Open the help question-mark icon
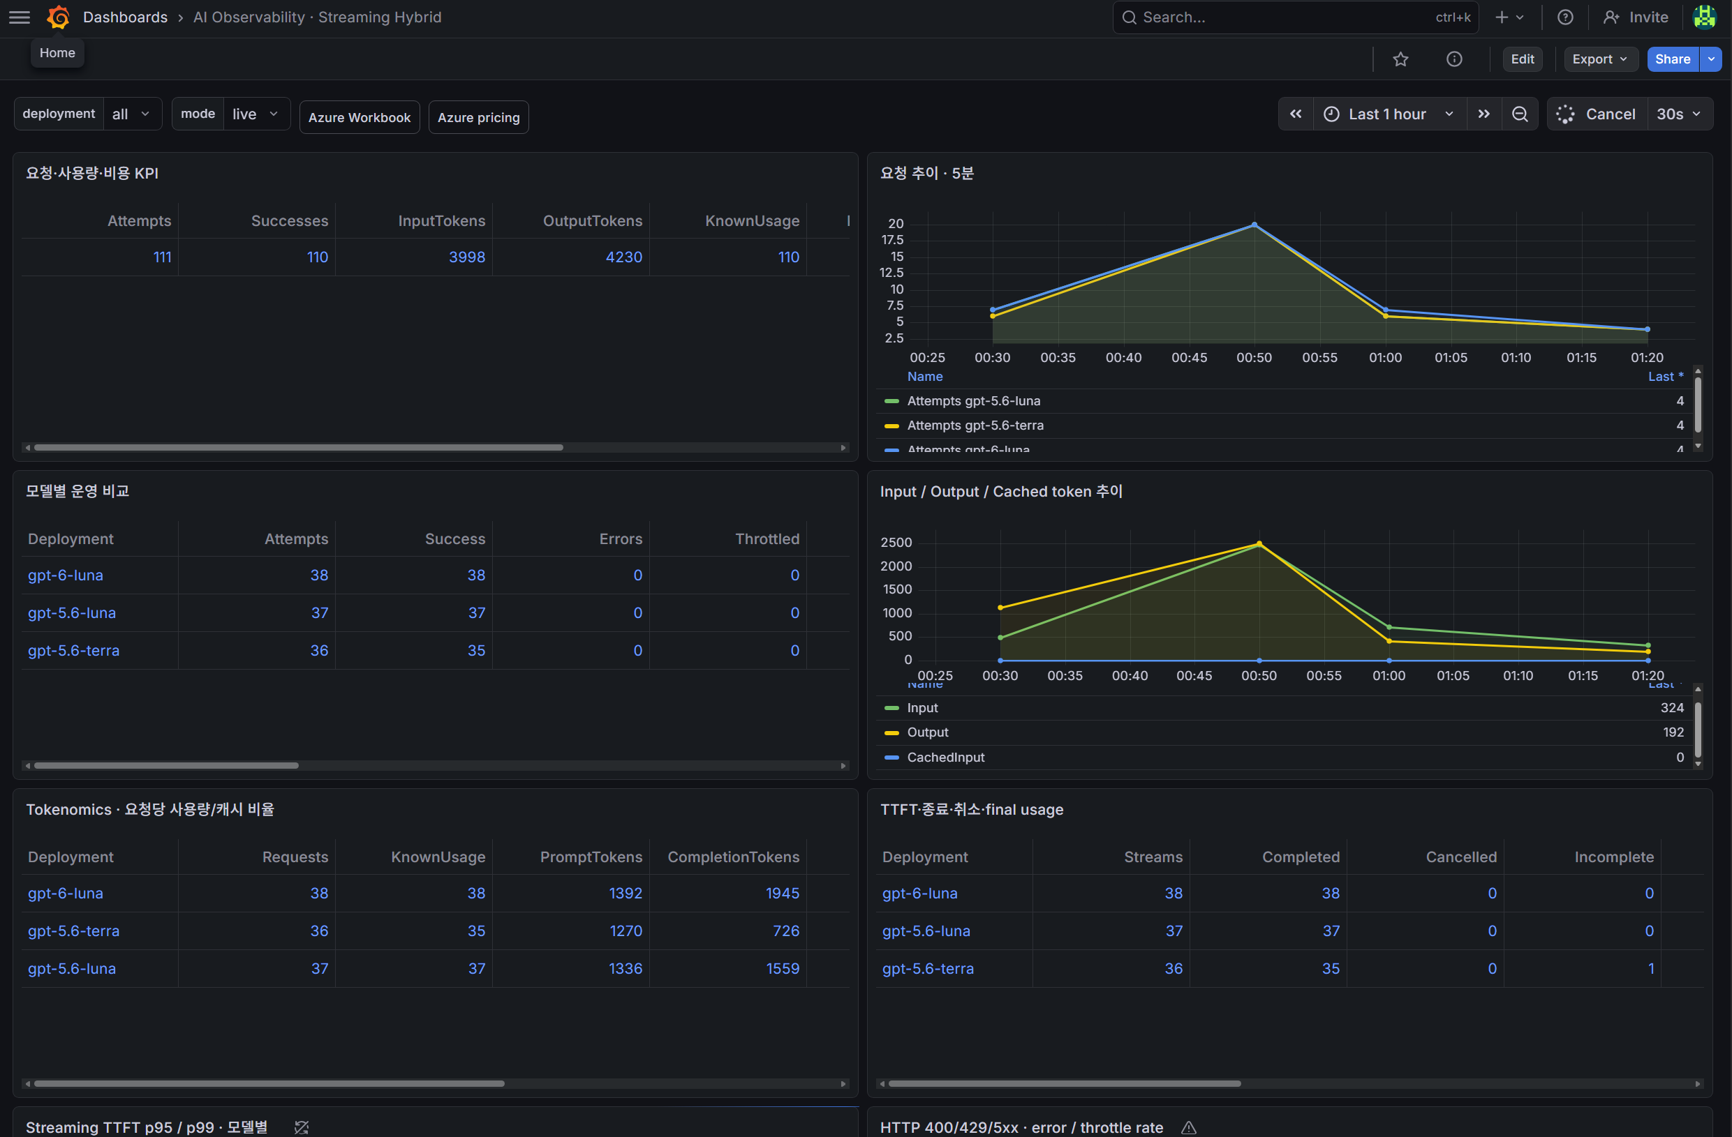The height and width of the screenshot is (1137, 1732). [1564, 17]
